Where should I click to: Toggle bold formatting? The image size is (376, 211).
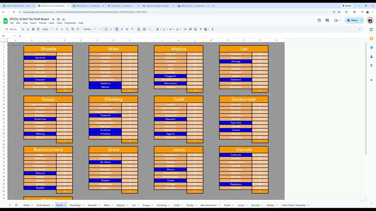[117, 29]
